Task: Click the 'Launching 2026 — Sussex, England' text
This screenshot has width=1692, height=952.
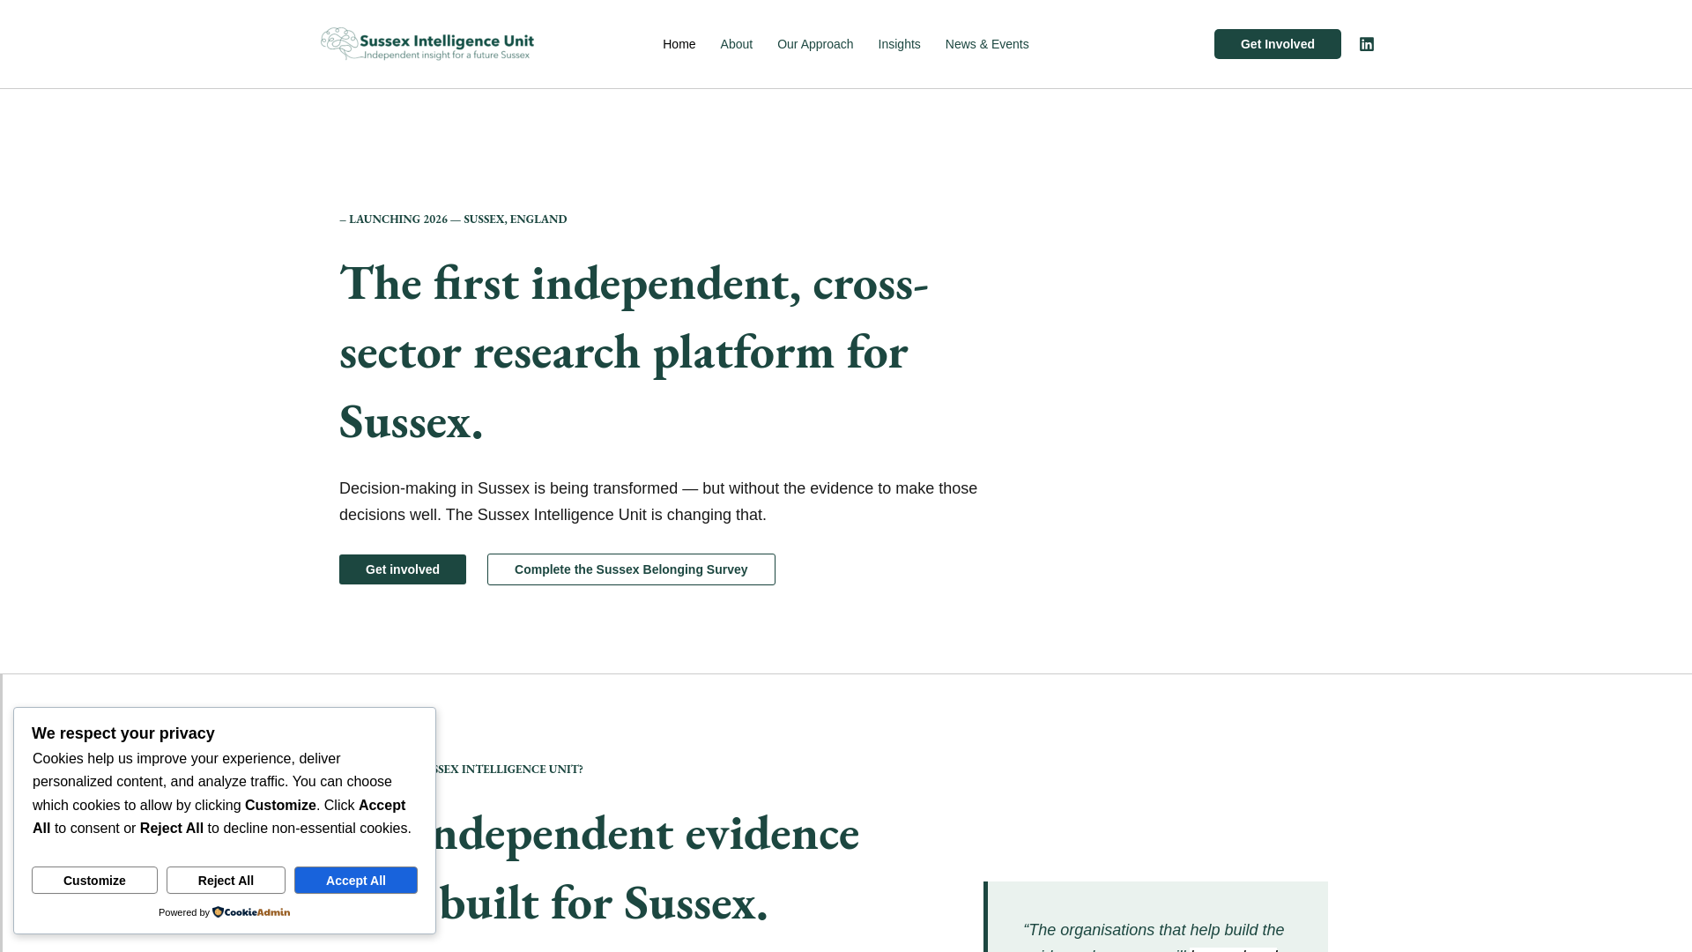Action: [453, 219]
